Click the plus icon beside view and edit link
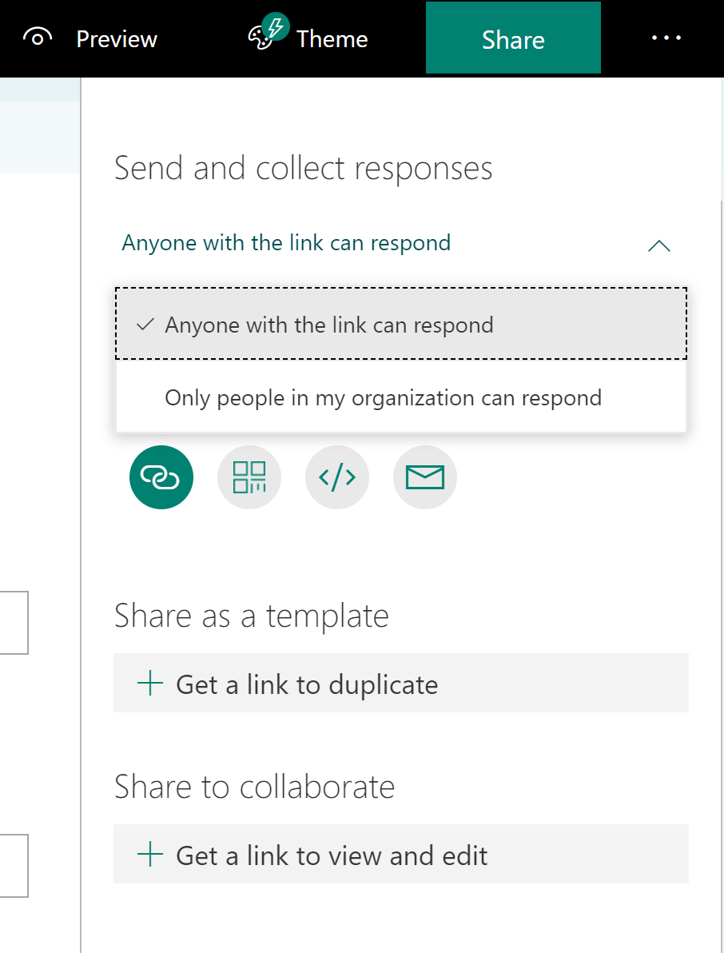724x953 pixels. coord(150,854)
